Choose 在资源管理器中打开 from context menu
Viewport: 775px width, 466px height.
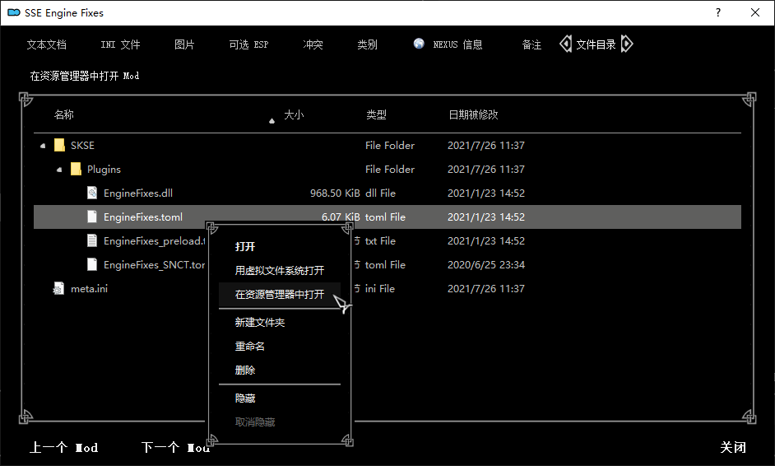[x=280, y=295]
